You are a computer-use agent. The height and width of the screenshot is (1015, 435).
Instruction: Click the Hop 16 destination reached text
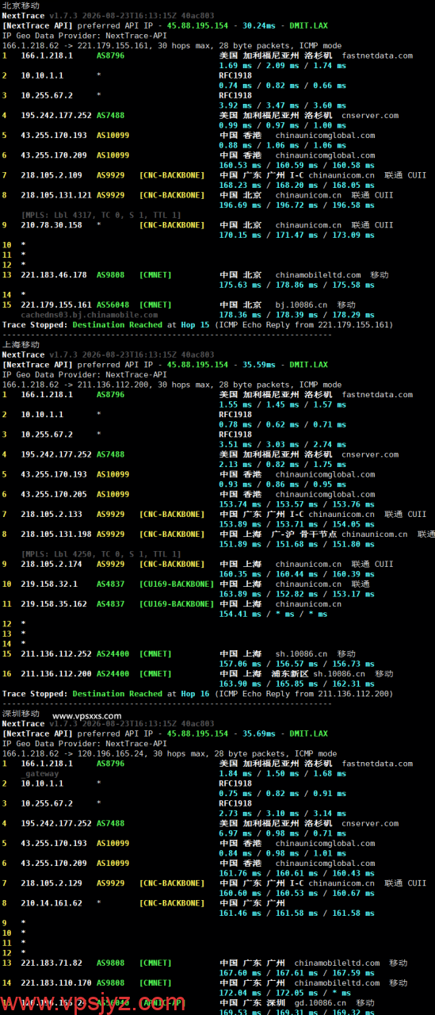point(194,694)
